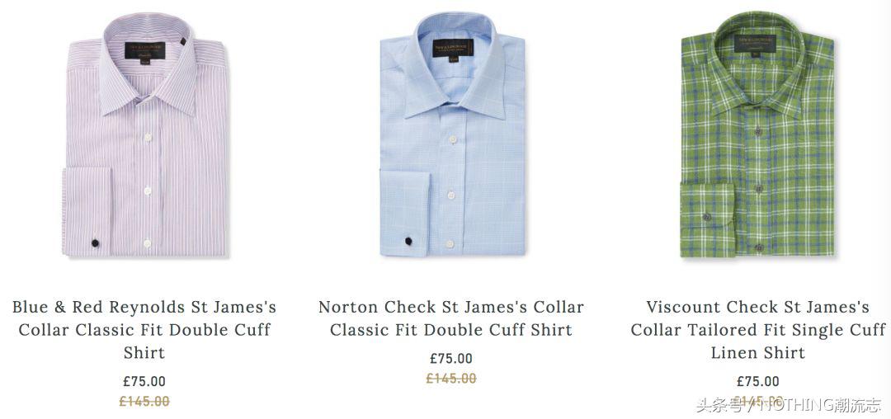
Task: Select the £75.00 price under the Viscount linen shirt
Action: pos(758,382)
